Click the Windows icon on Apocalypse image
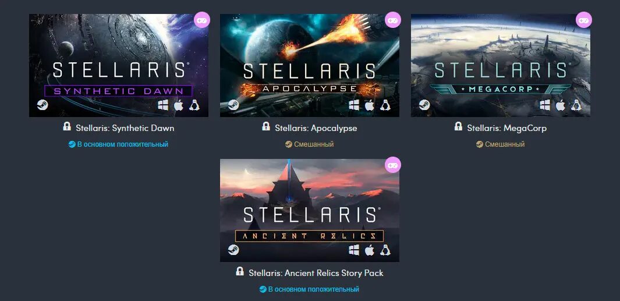 pos(354,105)
